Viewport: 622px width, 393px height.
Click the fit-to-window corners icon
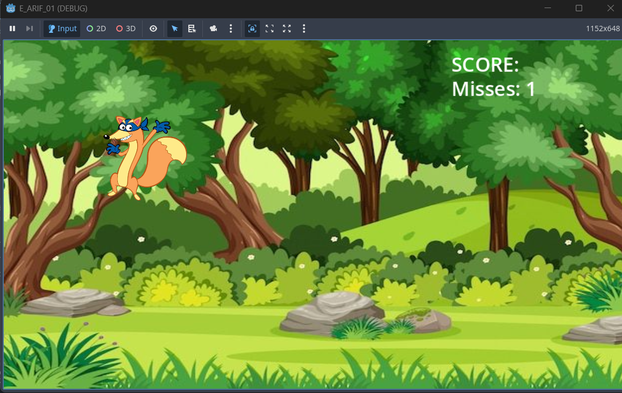[270, 28]
